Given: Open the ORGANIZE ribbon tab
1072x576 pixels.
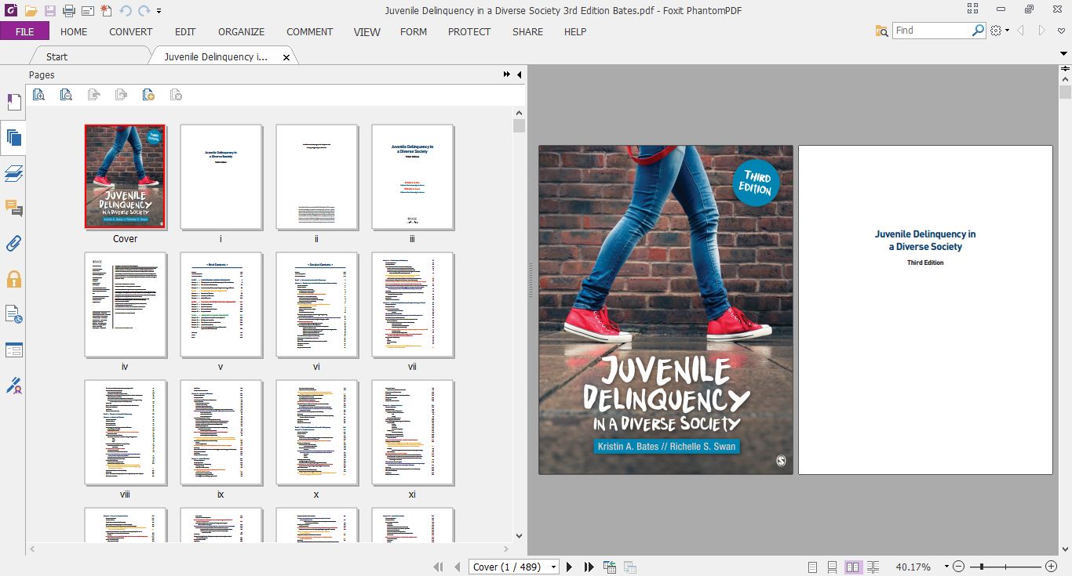Looking at the screenshot, I should pyautogui.click(x=241, y=31).
